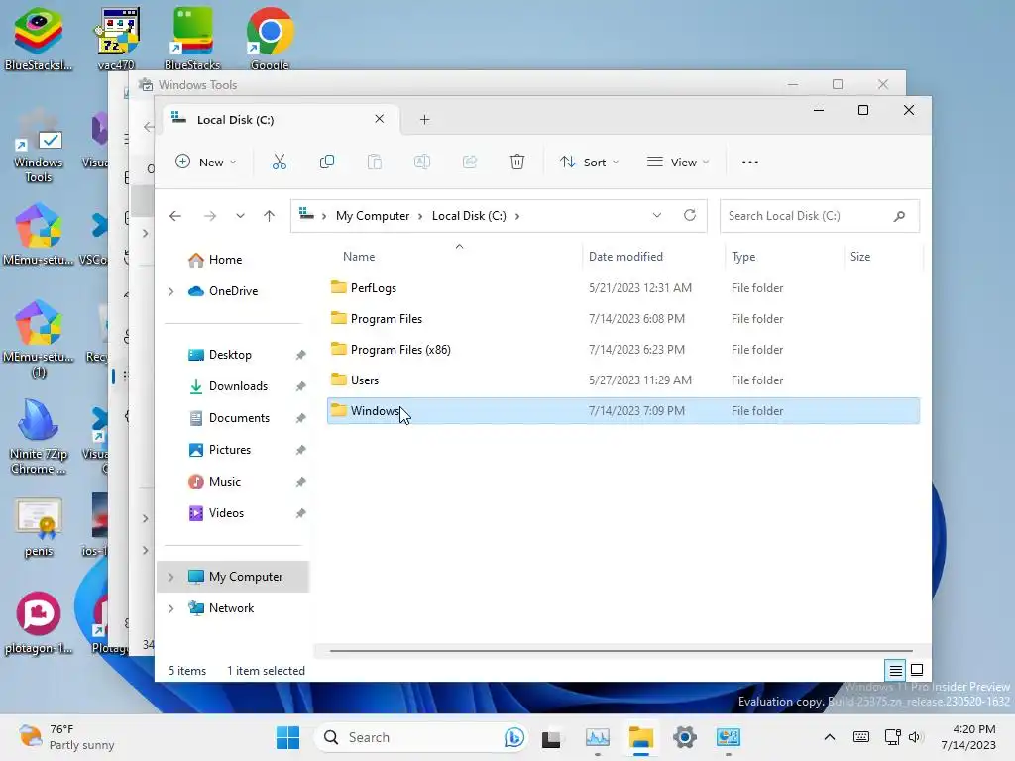Image resolution: width=1015 pixels, height=761 pixels.
Task: Click the Copy icon in toolbar
Action: point(327,162)
